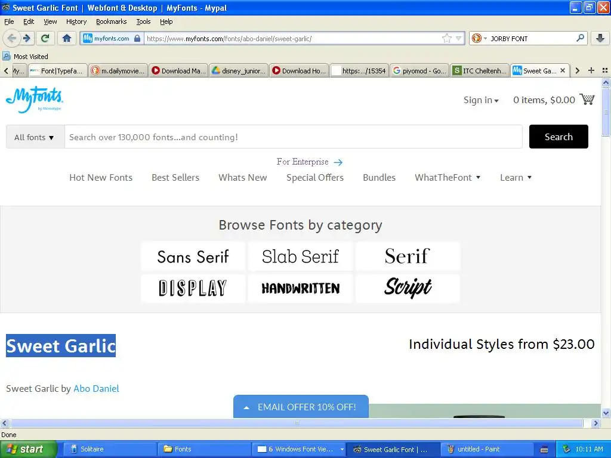611x458 pixels.
Task: Click the MyFonts logo
Action: (x=34, y=100)
